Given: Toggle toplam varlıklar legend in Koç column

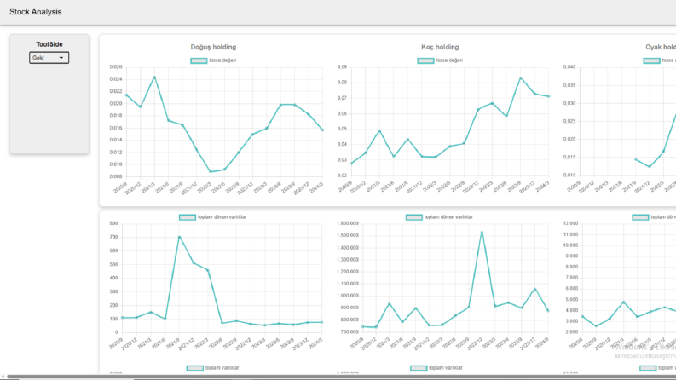Looking at the screenshot, I should (x=436, y=368).
